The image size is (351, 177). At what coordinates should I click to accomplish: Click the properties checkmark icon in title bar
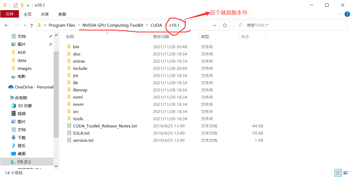click(15, 5)
